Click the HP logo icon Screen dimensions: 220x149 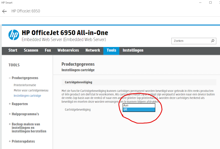pyautogui.click(x=14, y=35)
